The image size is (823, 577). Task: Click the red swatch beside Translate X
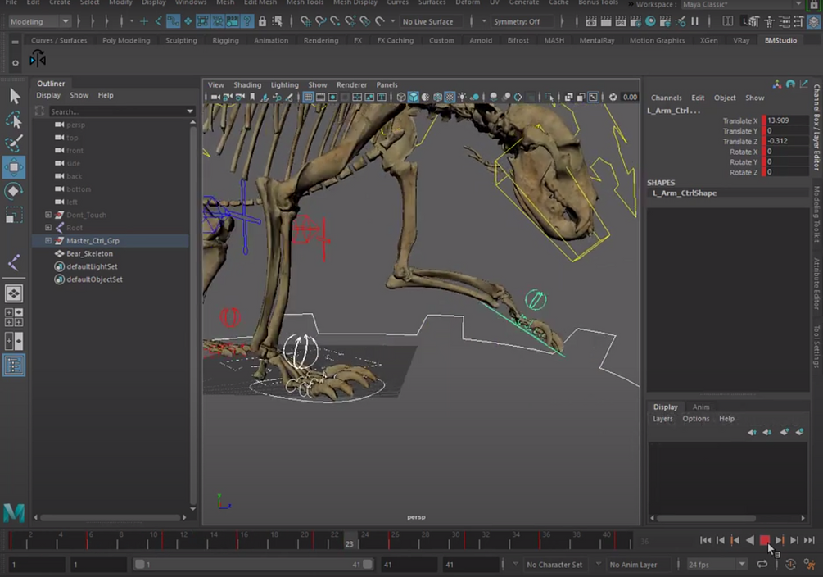click(763, 120)
